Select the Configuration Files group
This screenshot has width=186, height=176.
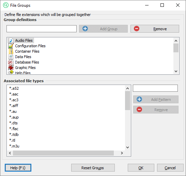(30, 46)
